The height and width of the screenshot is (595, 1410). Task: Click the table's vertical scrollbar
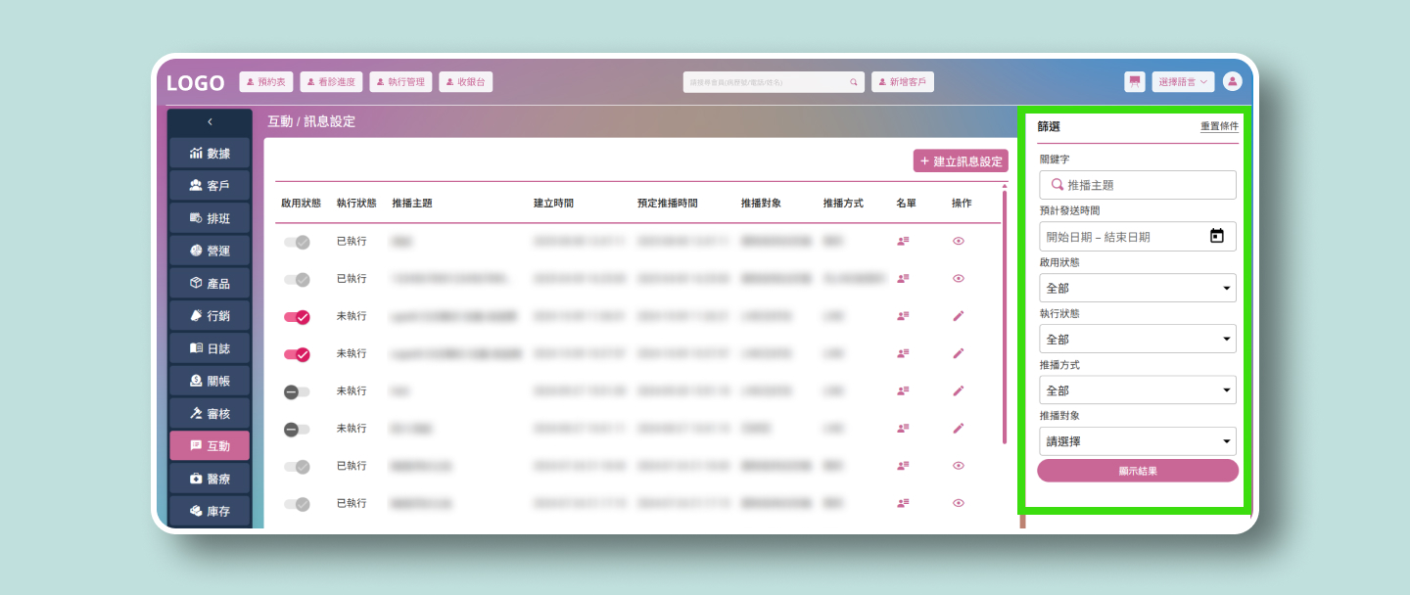(x=1004, y=313)
